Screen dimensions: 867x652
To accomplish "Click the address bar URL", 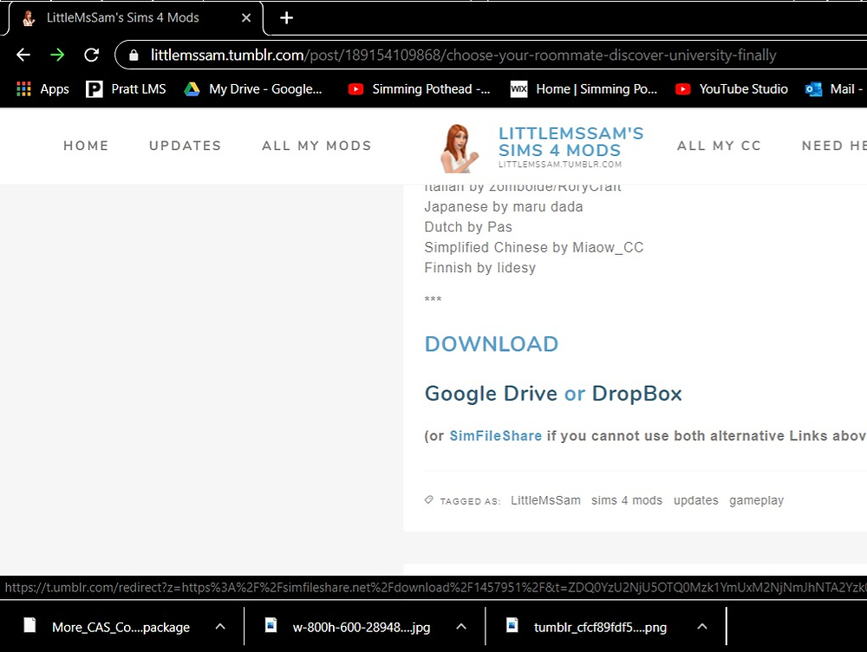I will pos(463,55).
